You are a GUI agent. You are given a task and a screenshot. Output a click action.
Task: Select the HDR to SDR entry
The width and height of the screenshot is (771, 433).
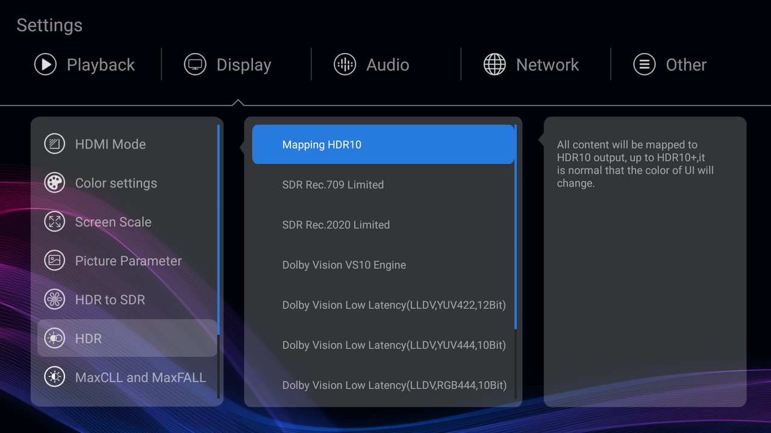[x=127, y=299]
